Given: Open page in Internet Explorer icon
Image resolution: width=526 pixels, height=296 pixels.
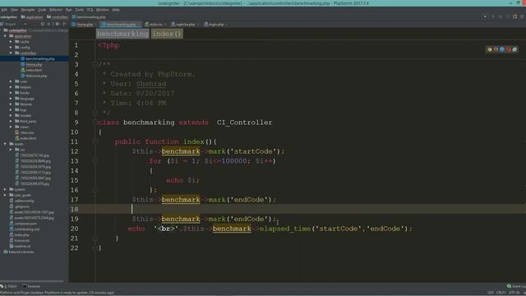Looking at the screenshot, I should pyautogui.click(x=515, y=49).
